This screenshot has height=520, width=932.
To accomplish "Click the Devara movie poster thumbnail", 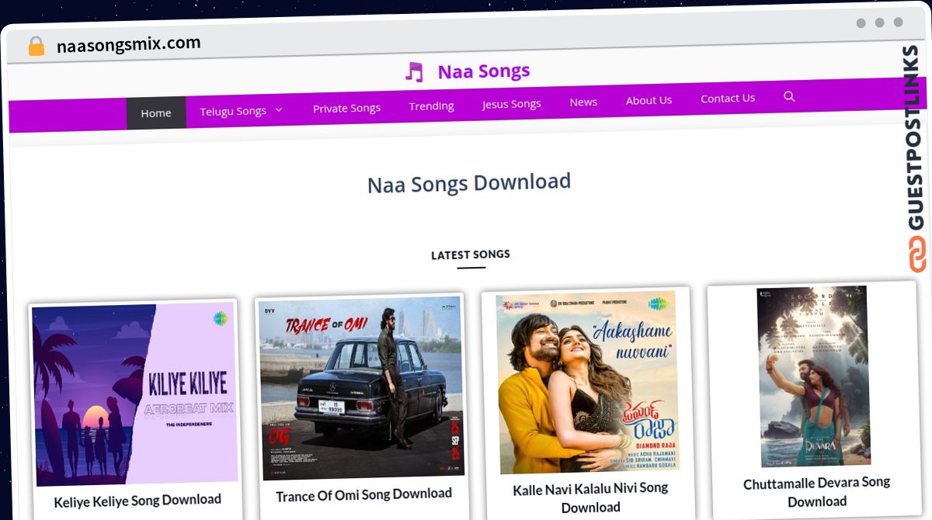I will pos(813,376).
